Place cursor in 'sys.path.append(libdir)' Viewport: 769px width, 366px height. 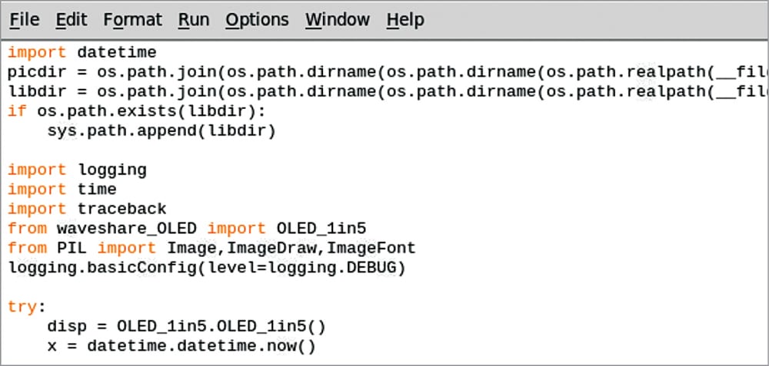click(161, 131)
